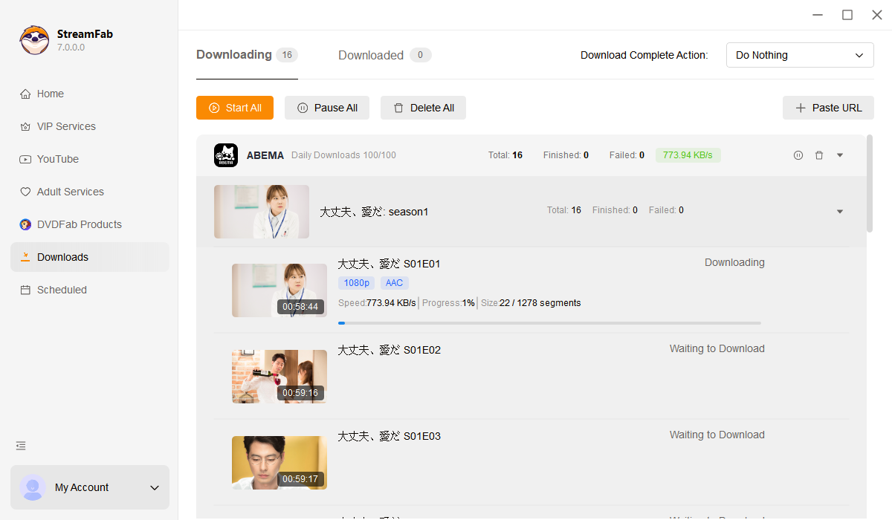
Task: Go to Scheduled downloads in sidebar
Action: (x=62, y=290)
